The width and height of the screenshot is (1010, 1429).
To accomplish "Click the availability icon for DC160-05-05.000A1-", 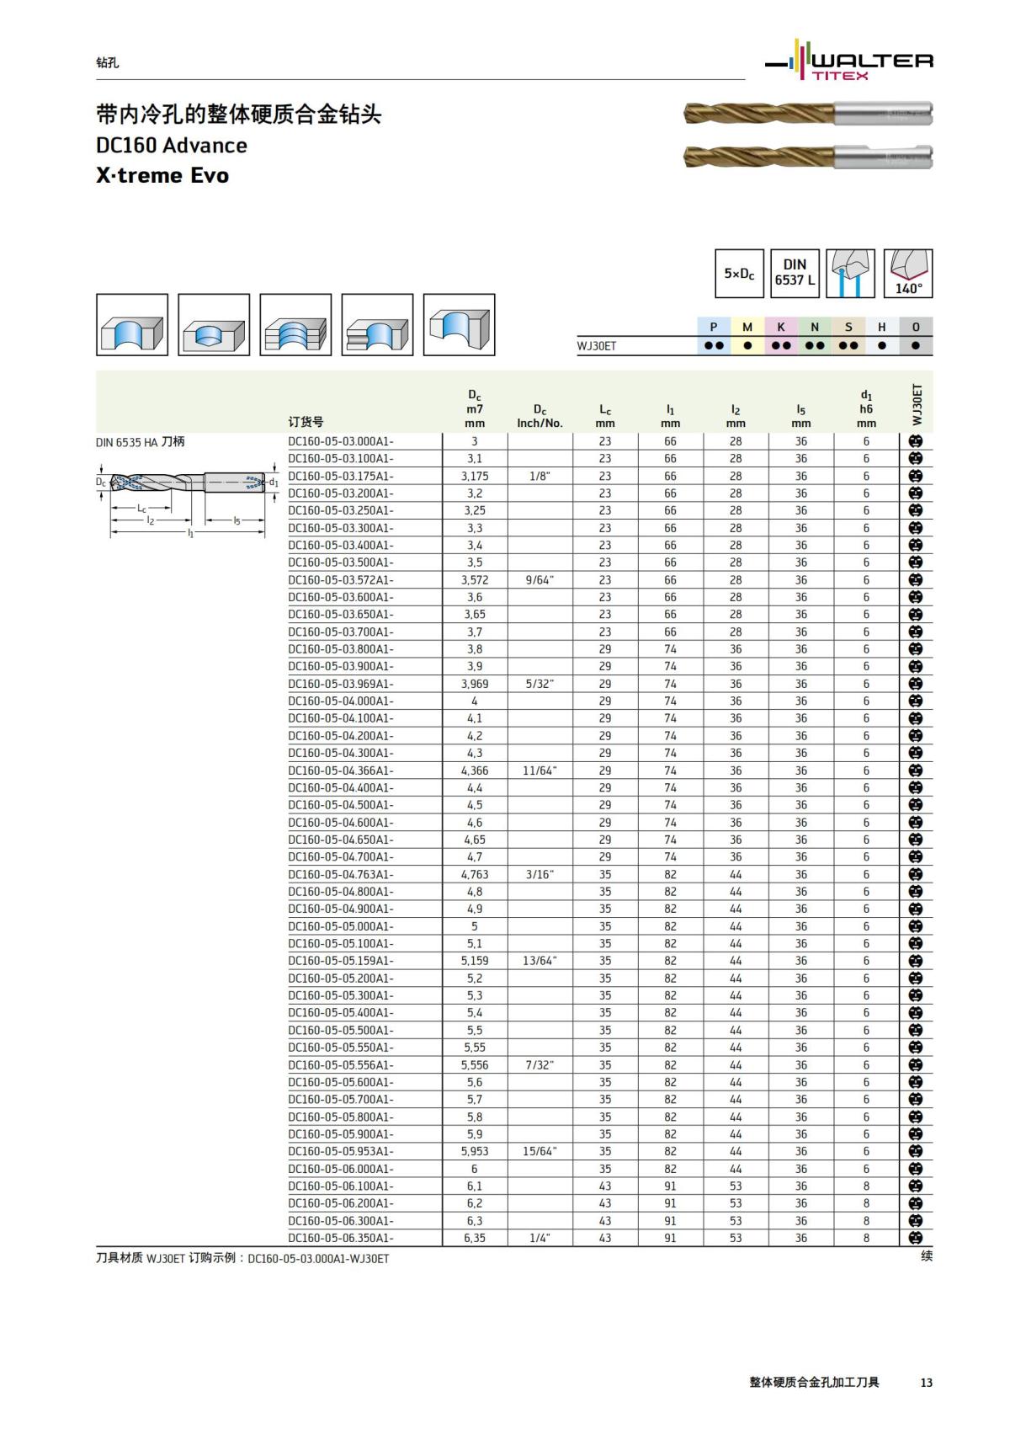I will click(916, 926).
